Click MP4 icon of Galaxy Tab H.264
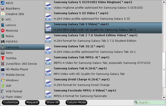 [48, 72]
